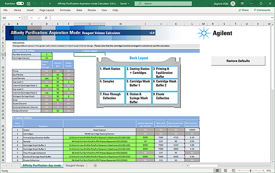Switch to the Home ribbon tab
This screenshot has height=173, width=275.
(x=18, y=10)
